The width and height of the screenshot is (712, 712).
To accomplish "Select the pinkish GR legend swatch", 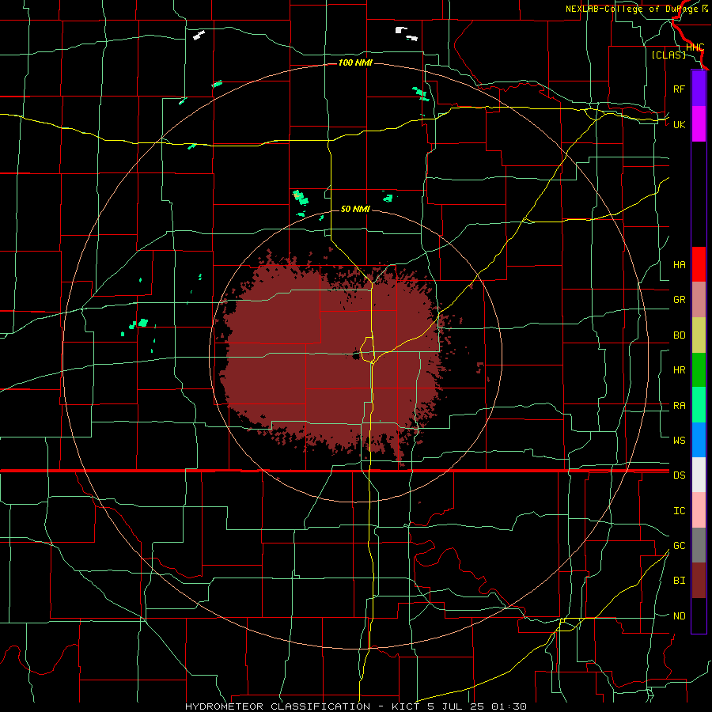I will [699, 300].
